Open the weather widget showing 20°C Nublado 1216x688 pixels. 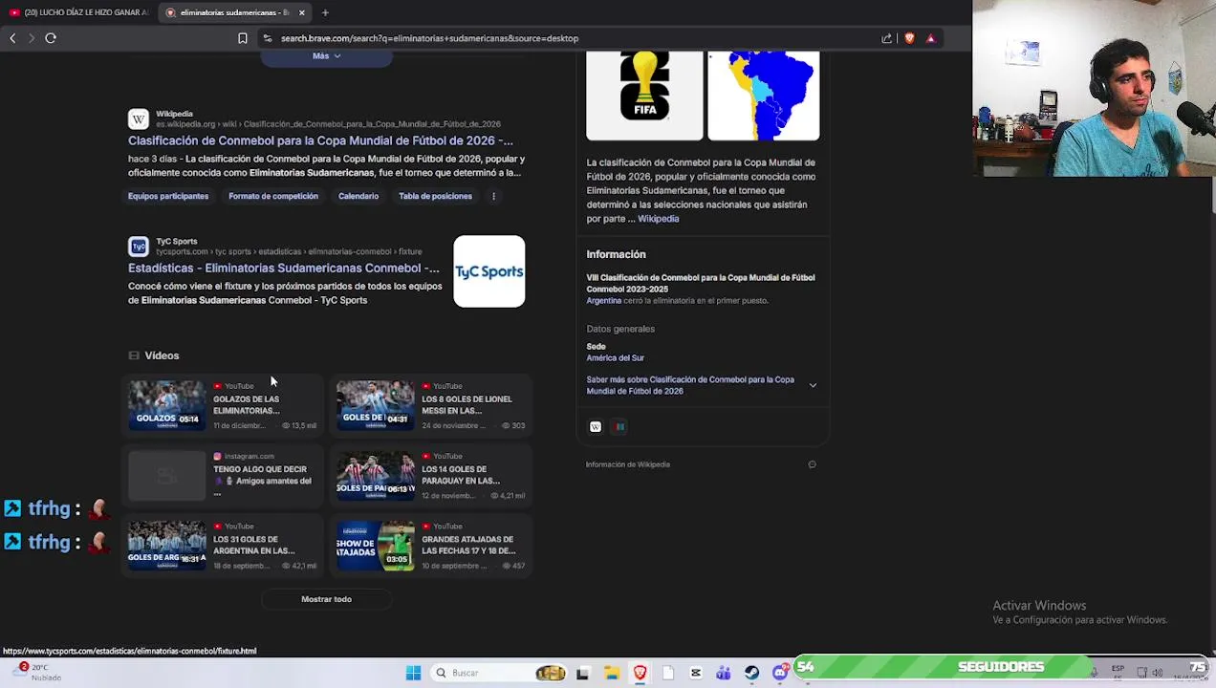[38, 673]
